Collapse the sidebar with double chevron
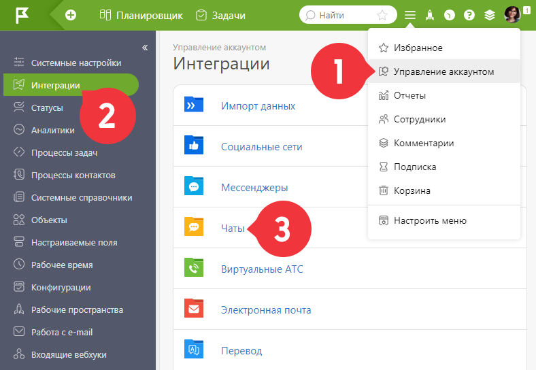Image resolution: width=536 pixels, height=370 pixels. pos(145,48)
